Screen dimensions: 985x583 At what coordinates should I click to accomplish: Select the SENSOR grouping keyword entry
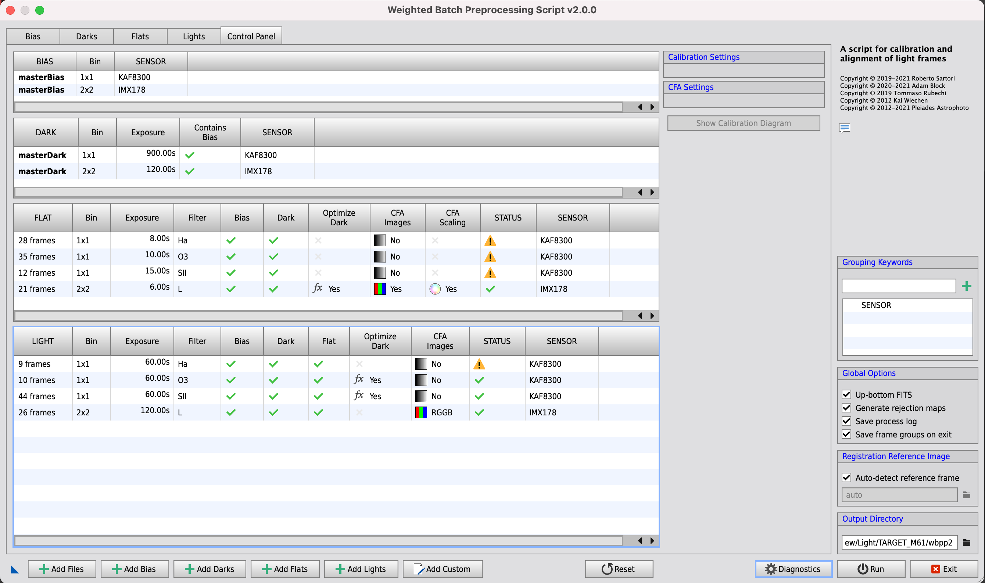(x=907, y=305)
